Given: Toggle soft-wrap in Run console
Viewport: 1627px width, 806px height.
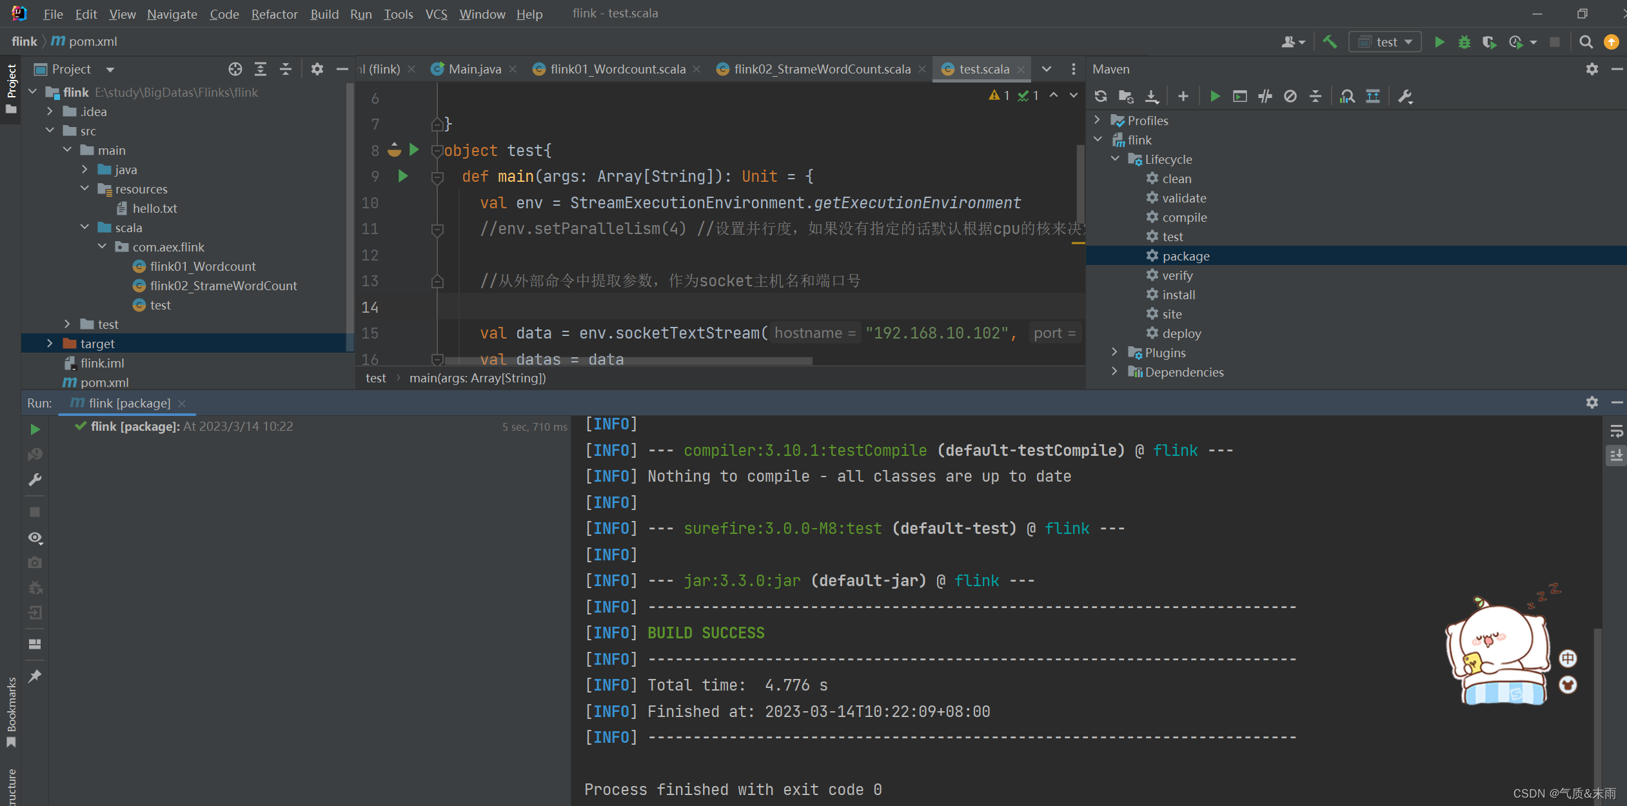Looking at the screenshot, I should (1616, 431).
